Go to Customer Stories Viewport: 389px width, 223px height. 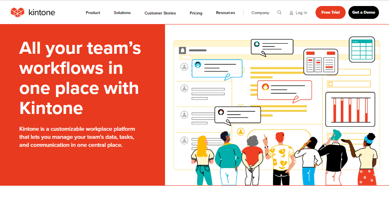(x=160, y=13)
